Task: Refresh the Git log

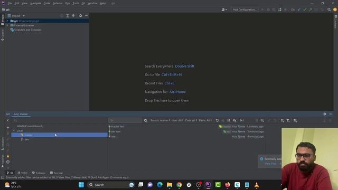Action: (217, 120)
